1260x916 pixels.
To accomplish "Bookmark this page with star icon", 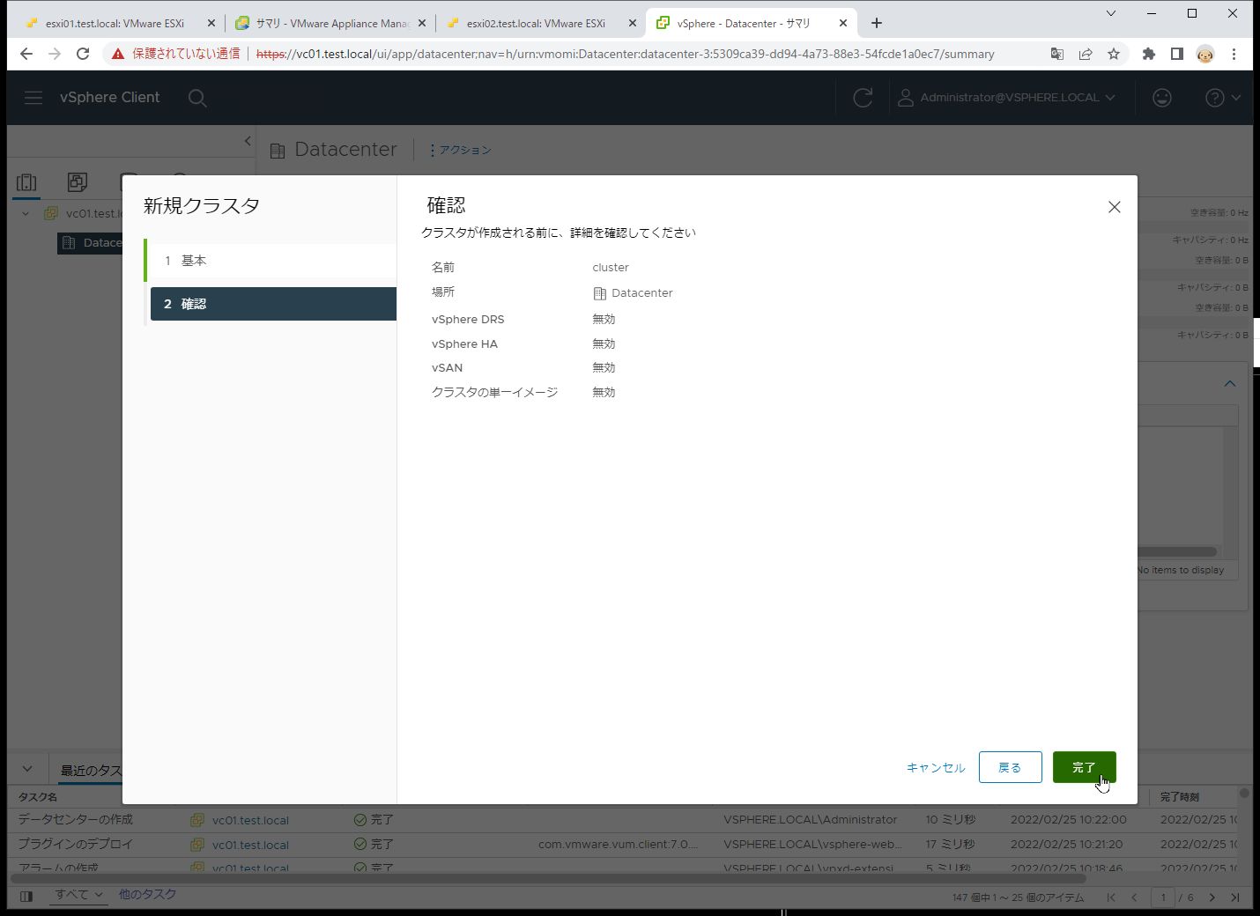I will 1114,55.
